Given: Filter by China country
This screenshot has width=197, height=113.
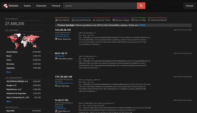Looking at the screenshot, I should pyautogui.click(x=23, y=60).
